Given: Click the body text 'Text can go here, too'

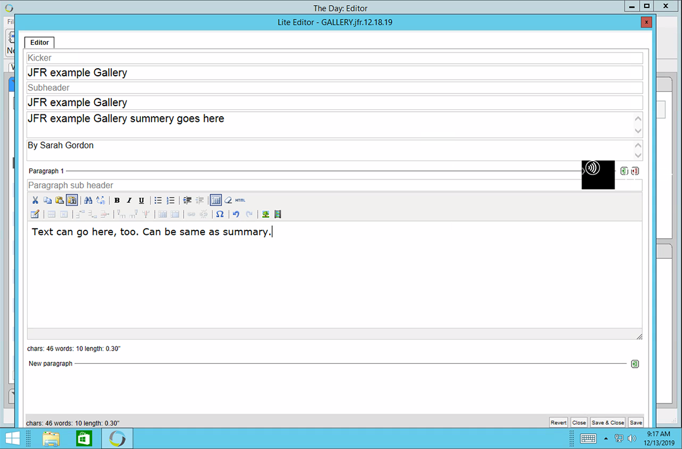Looking at the screenshot, I should [85, 232].
